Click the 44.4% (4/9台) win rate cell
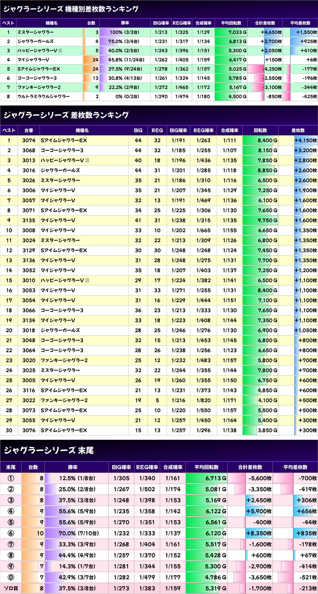318x594 pixels. pyautogui.click(x=77, y=555)
